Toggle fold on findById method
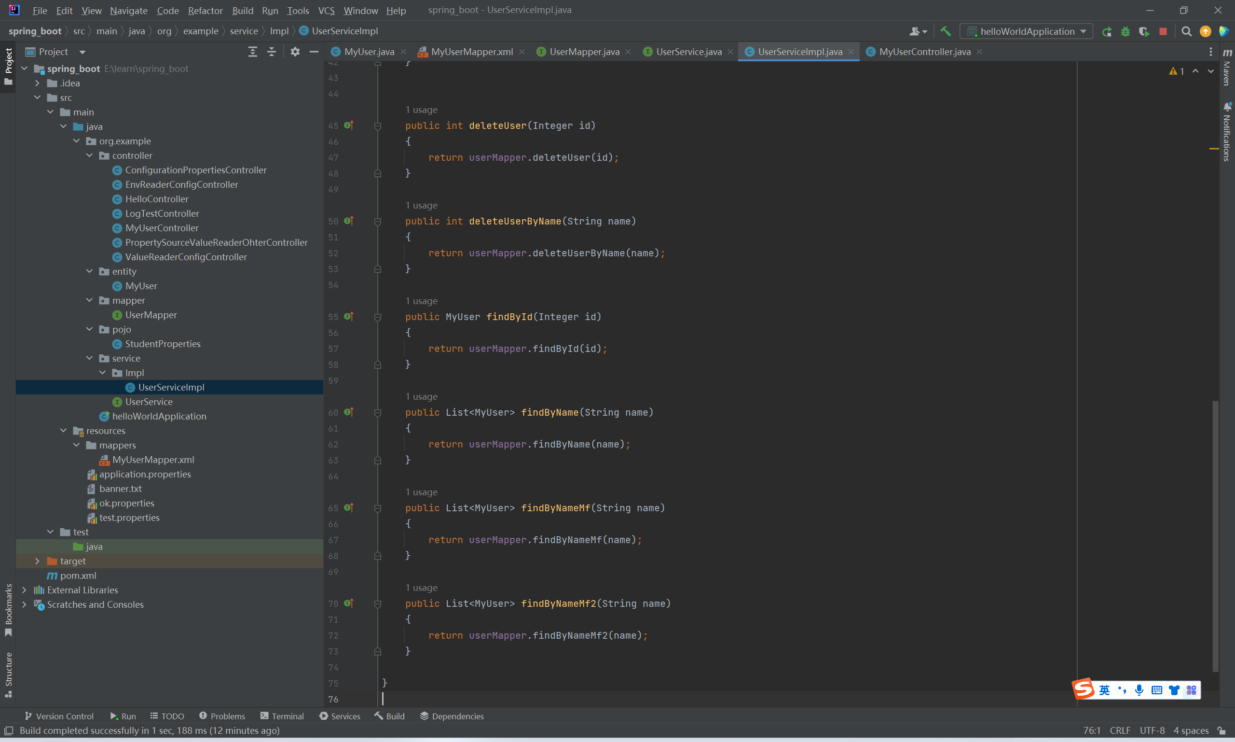 pos(378,317)
